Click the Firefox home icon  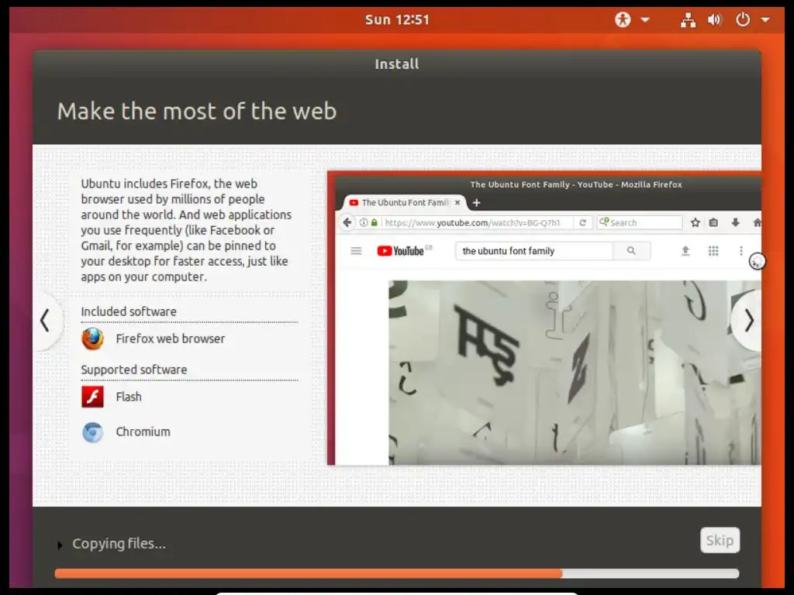pos(757,222)
